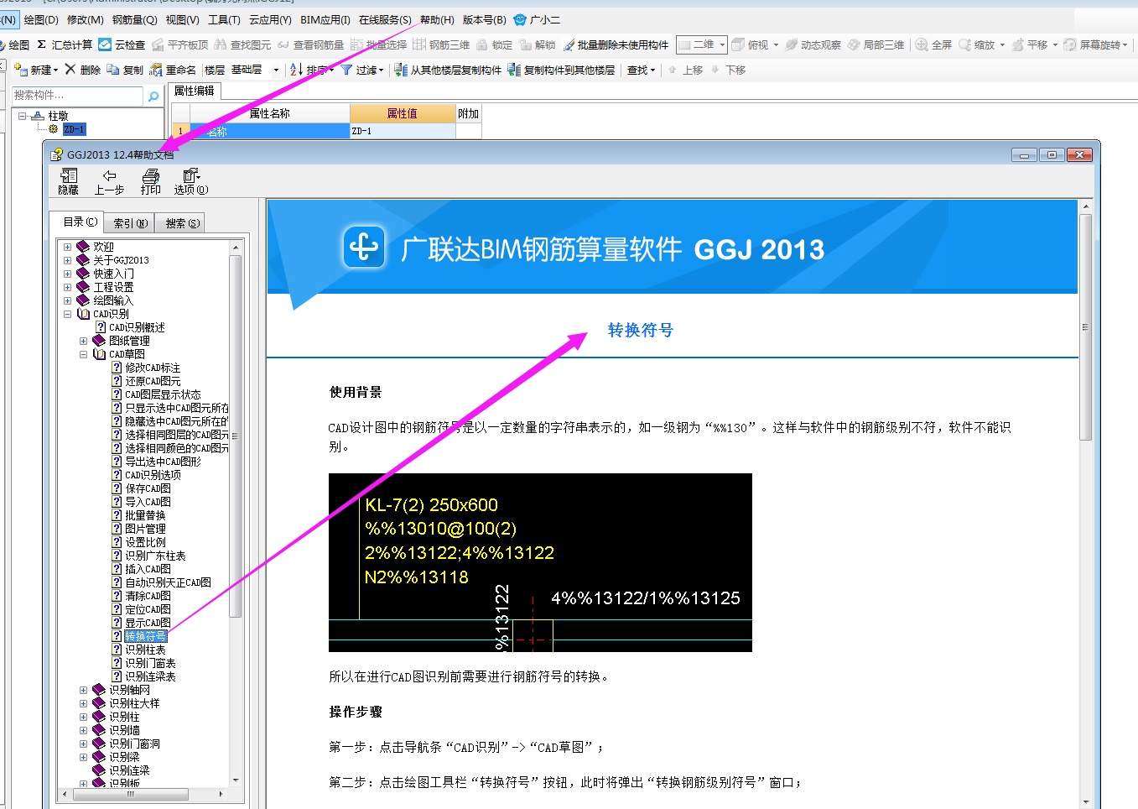Click the 上移 button
Viewport: 1138px width, 809px height.
(685, 70)
